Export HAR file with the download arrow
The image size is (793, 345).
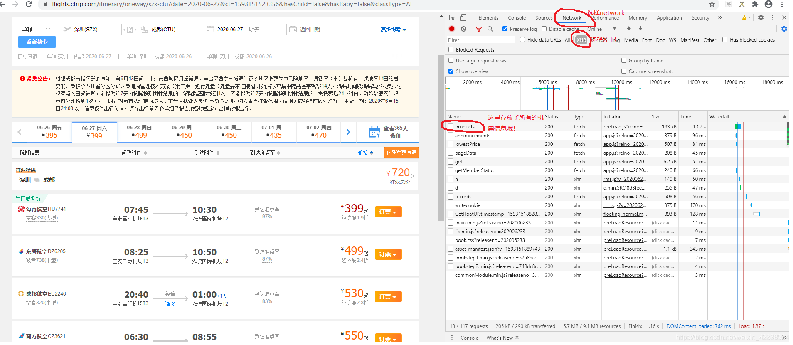point(640,29)
